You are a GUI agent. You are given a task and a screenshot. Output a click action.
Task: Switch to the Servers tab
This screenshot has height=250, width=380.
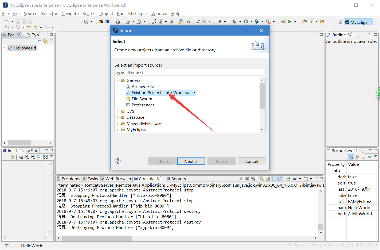176,179
